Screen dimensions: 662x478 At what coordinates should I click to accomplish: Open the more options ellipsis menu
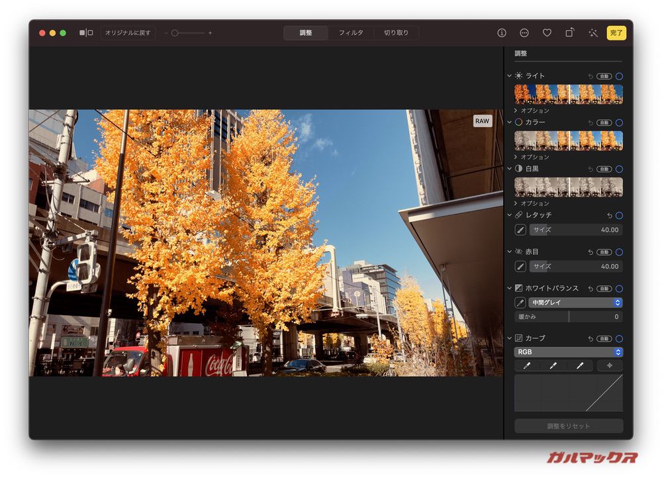524,32
